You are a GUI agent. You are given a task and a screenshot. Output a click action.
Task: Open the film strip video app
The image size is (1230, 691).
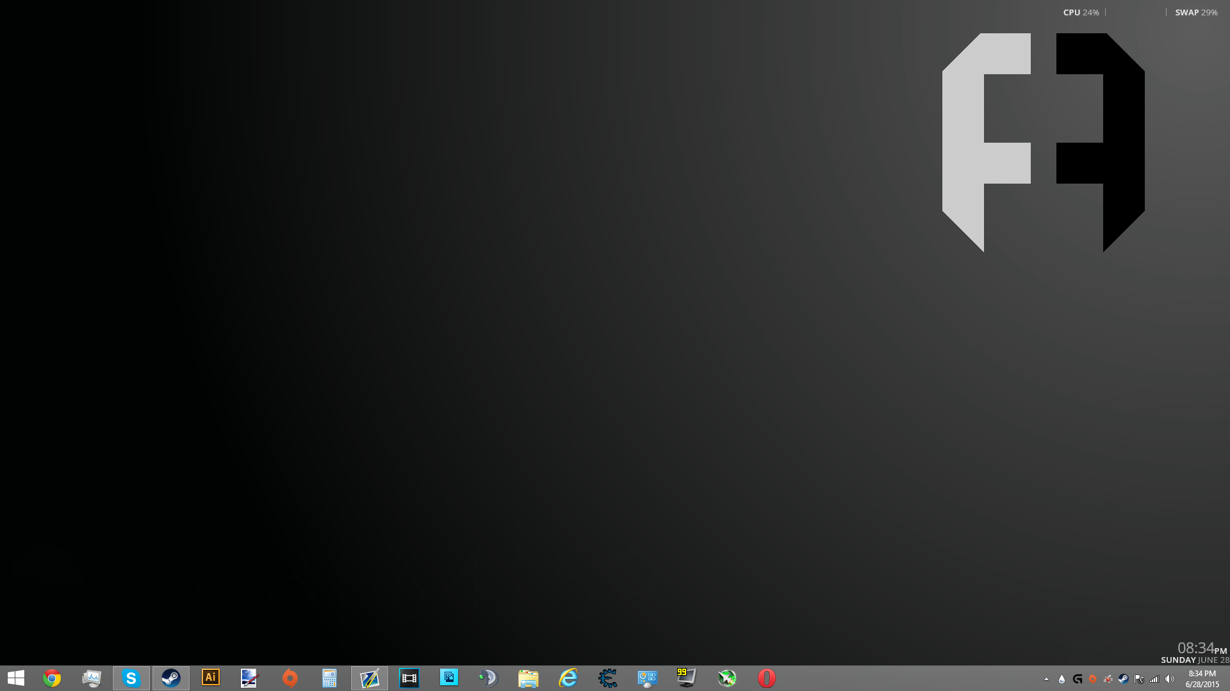(409, 678)
